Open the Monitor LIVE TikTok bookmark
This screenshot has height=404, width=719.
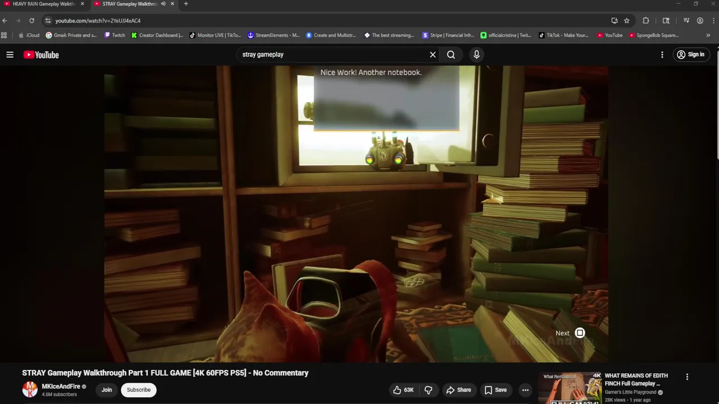click(215, 35)
